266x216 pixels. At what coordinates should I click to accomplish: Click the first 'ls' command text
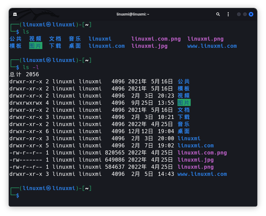[x=26, y=32]
